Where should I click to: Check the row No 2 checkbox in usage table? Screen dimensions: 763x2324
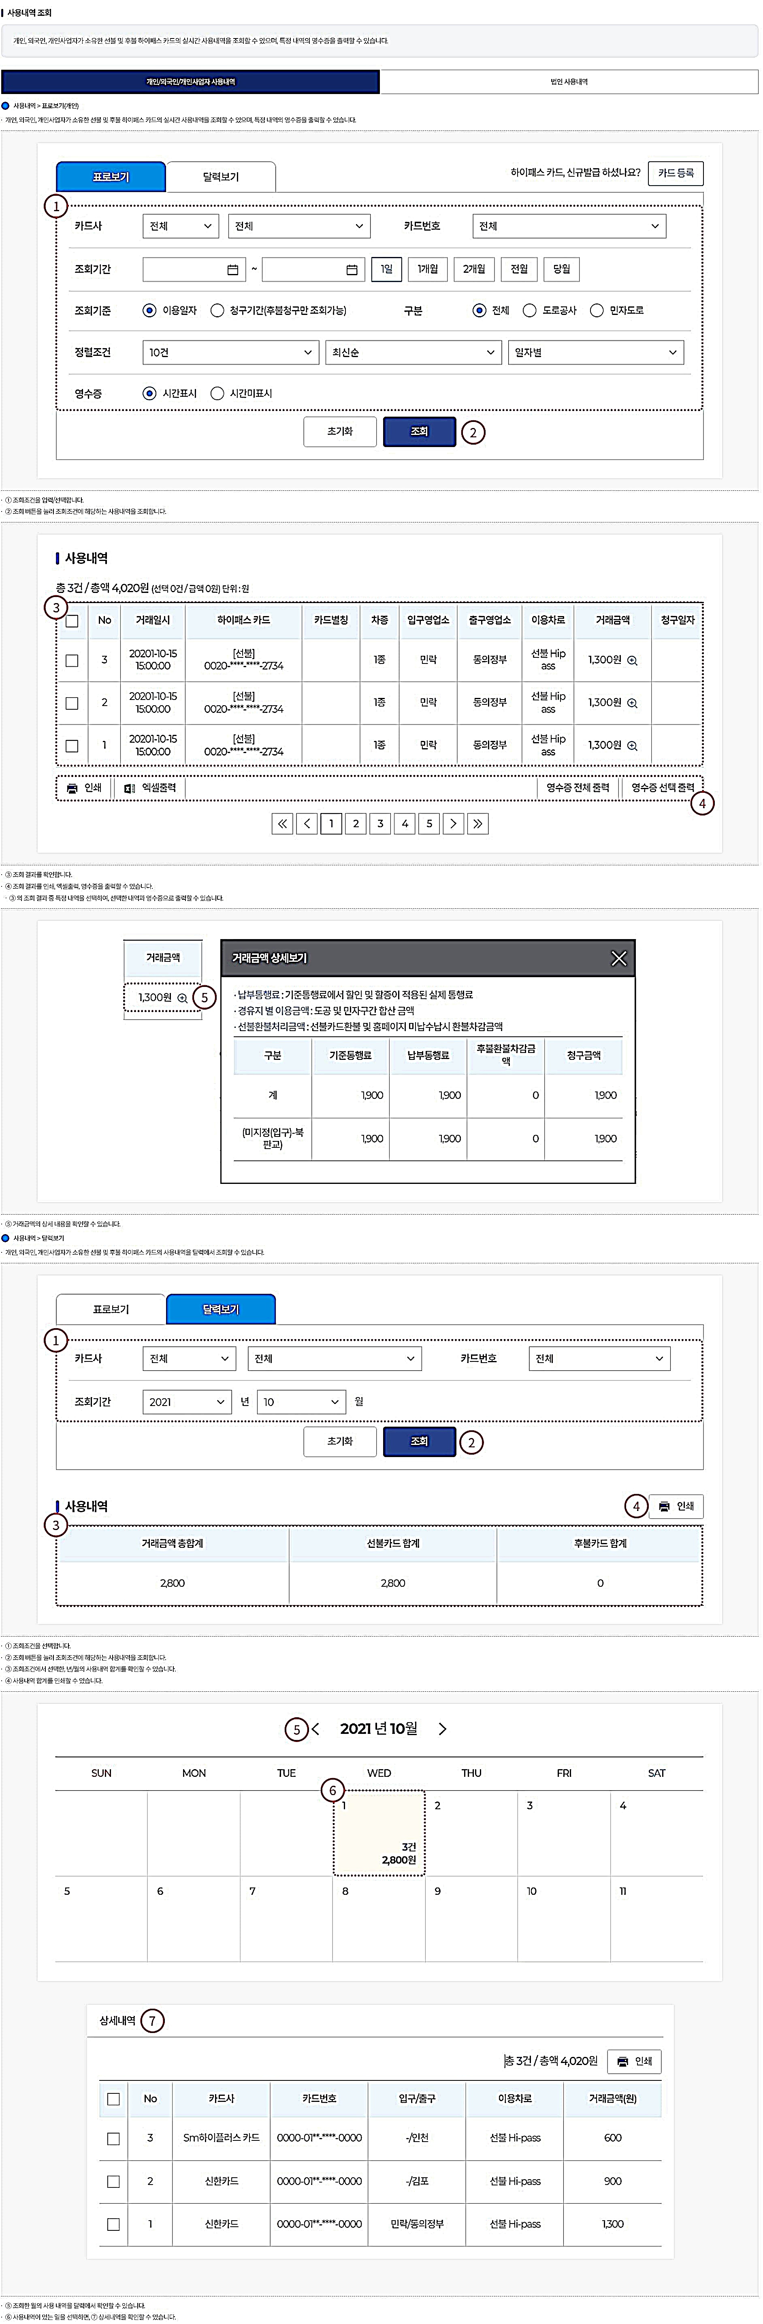click(72, 703)
